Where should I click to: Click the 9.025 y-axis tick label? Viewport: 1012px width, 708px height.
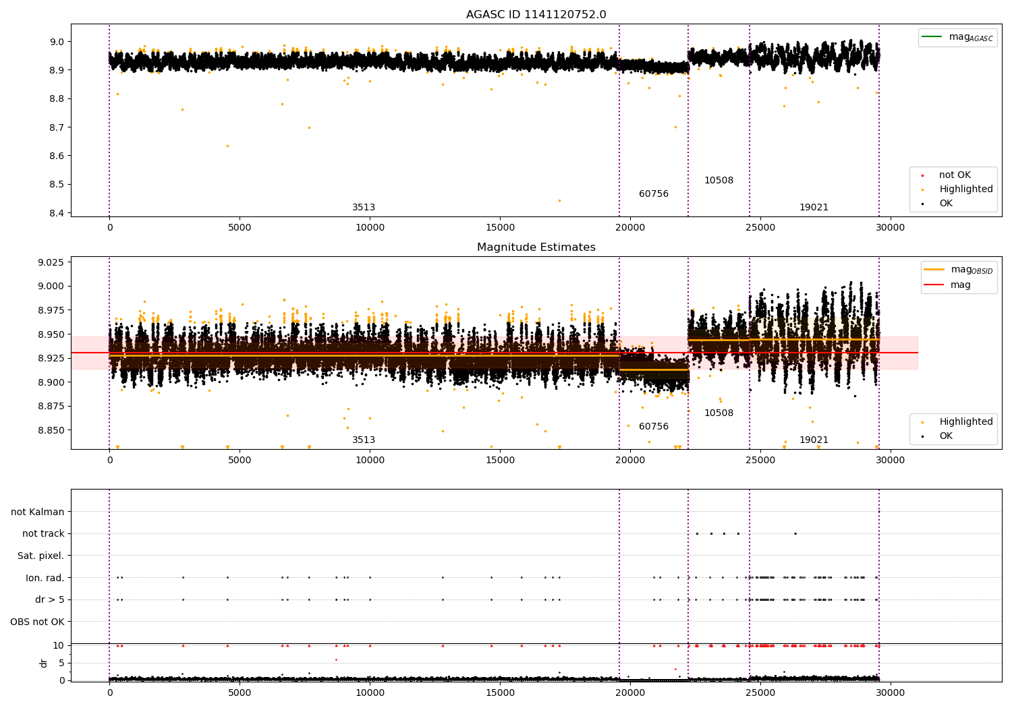click(51, 262)
